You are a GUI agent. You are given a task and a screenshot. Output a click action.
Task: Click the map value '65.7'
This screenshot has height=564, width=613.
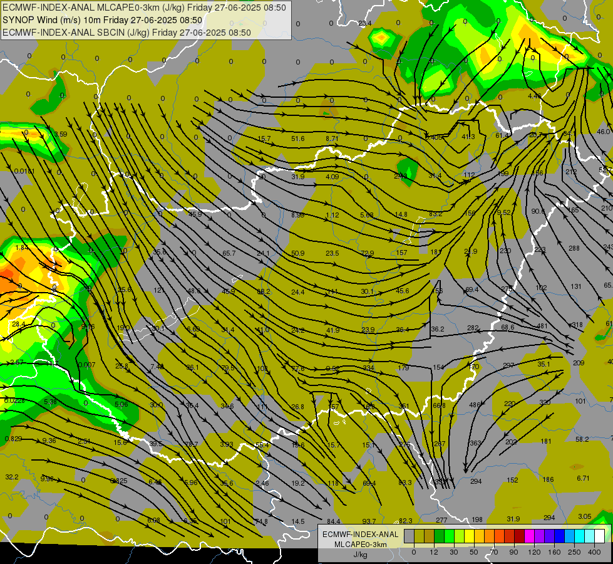coord(229,253)
